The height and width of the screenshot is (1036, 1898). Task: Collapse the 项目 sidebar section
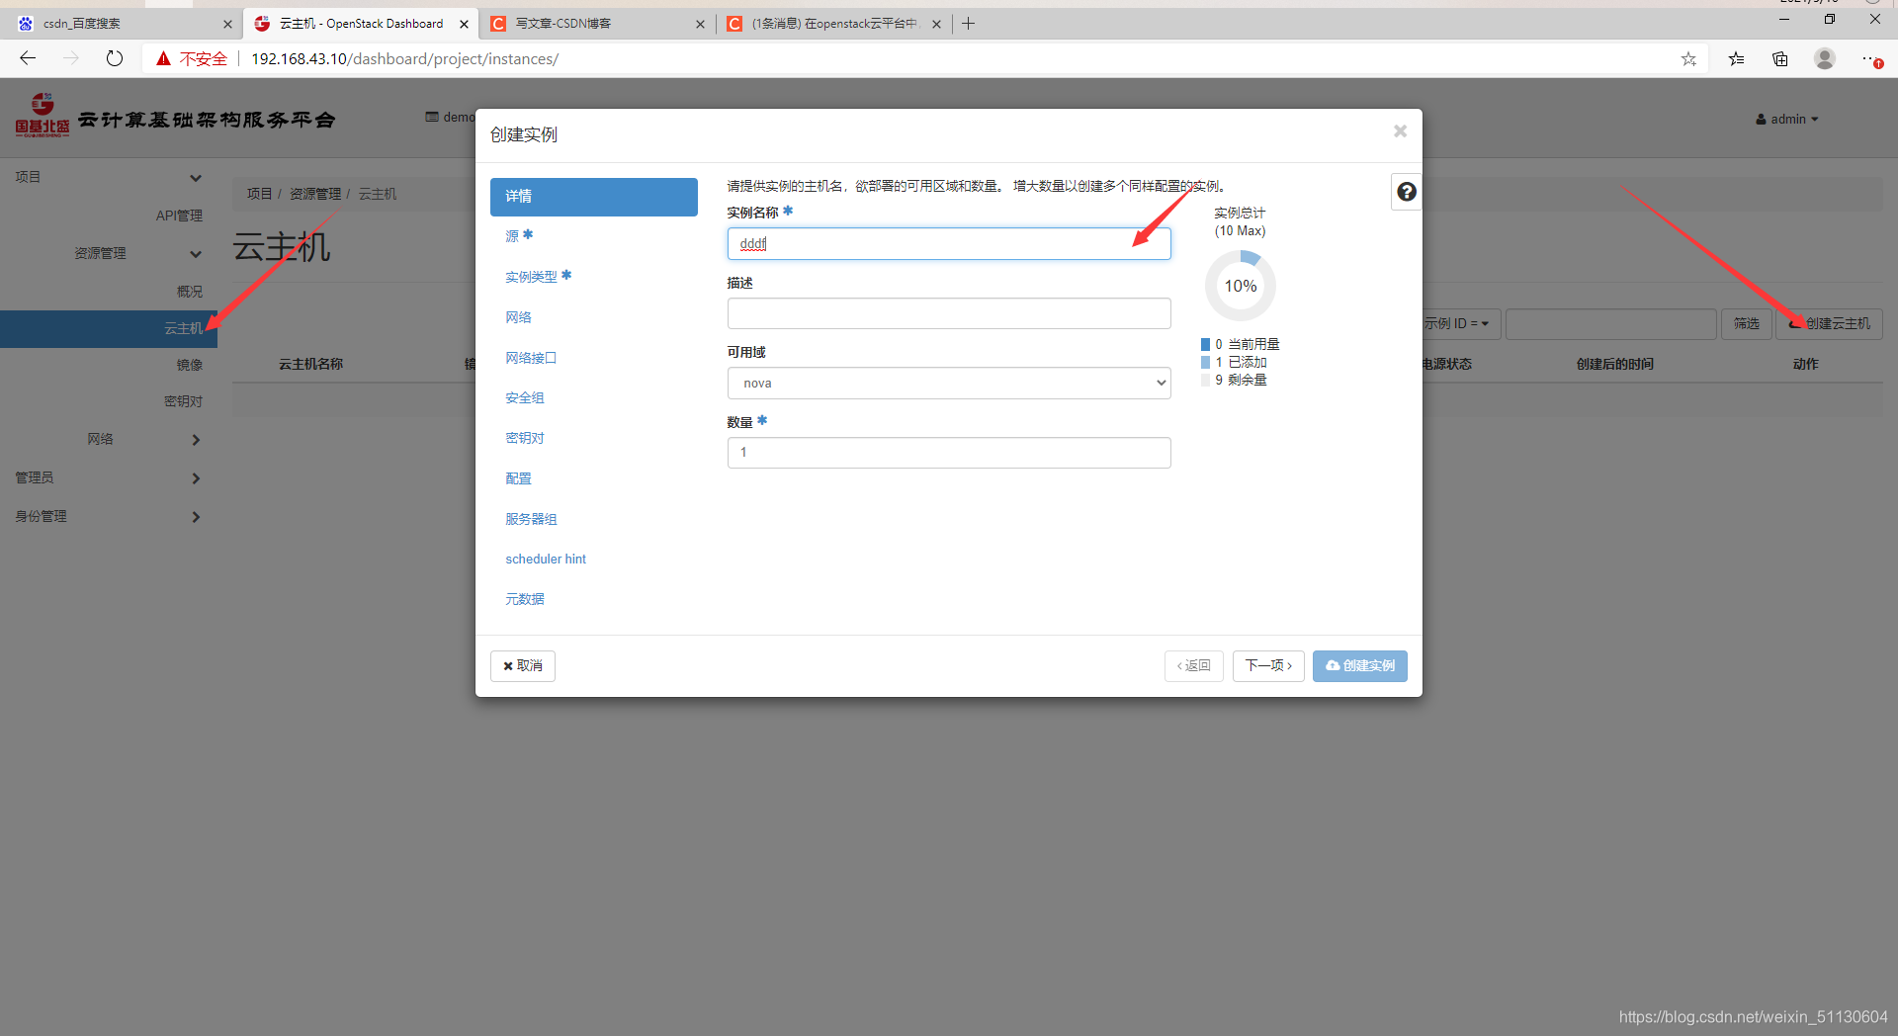click(x=109, y=177)
